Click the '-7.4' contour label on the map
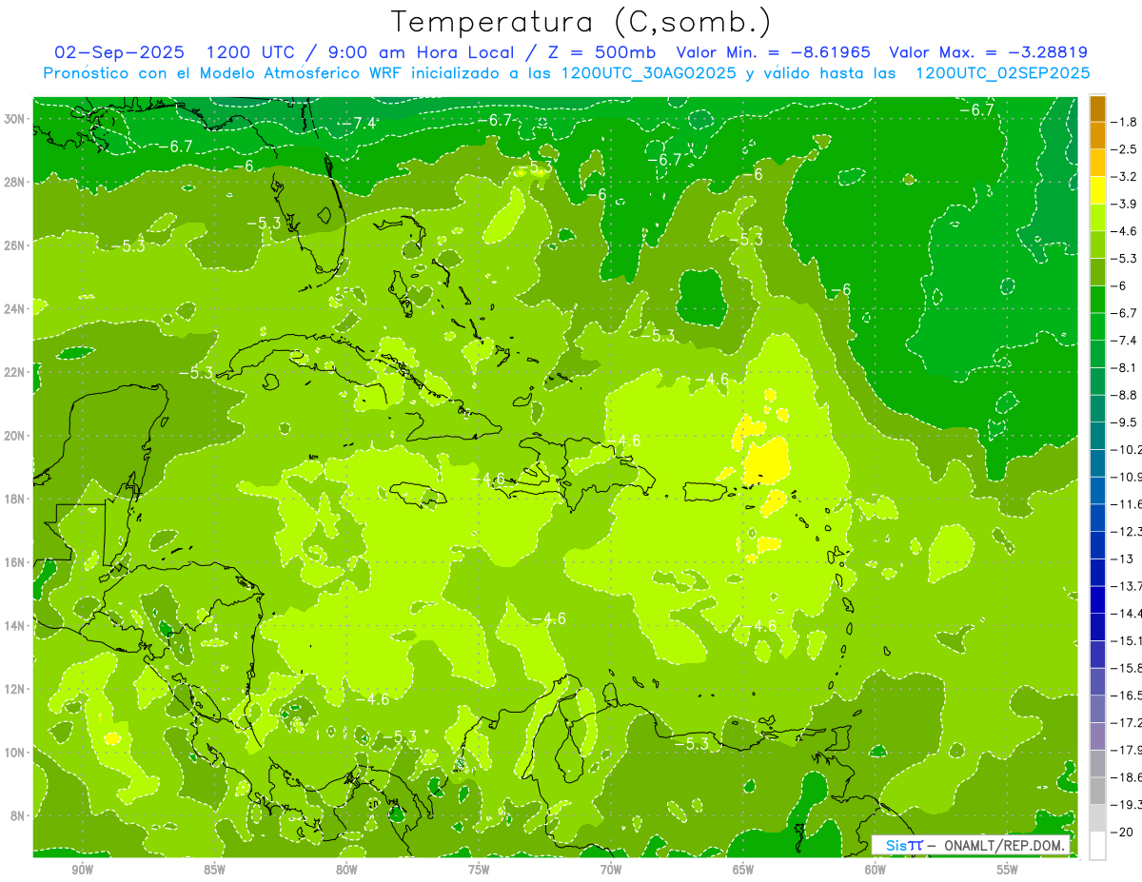This screenshot has height=882, width=1142. (359, 123)
